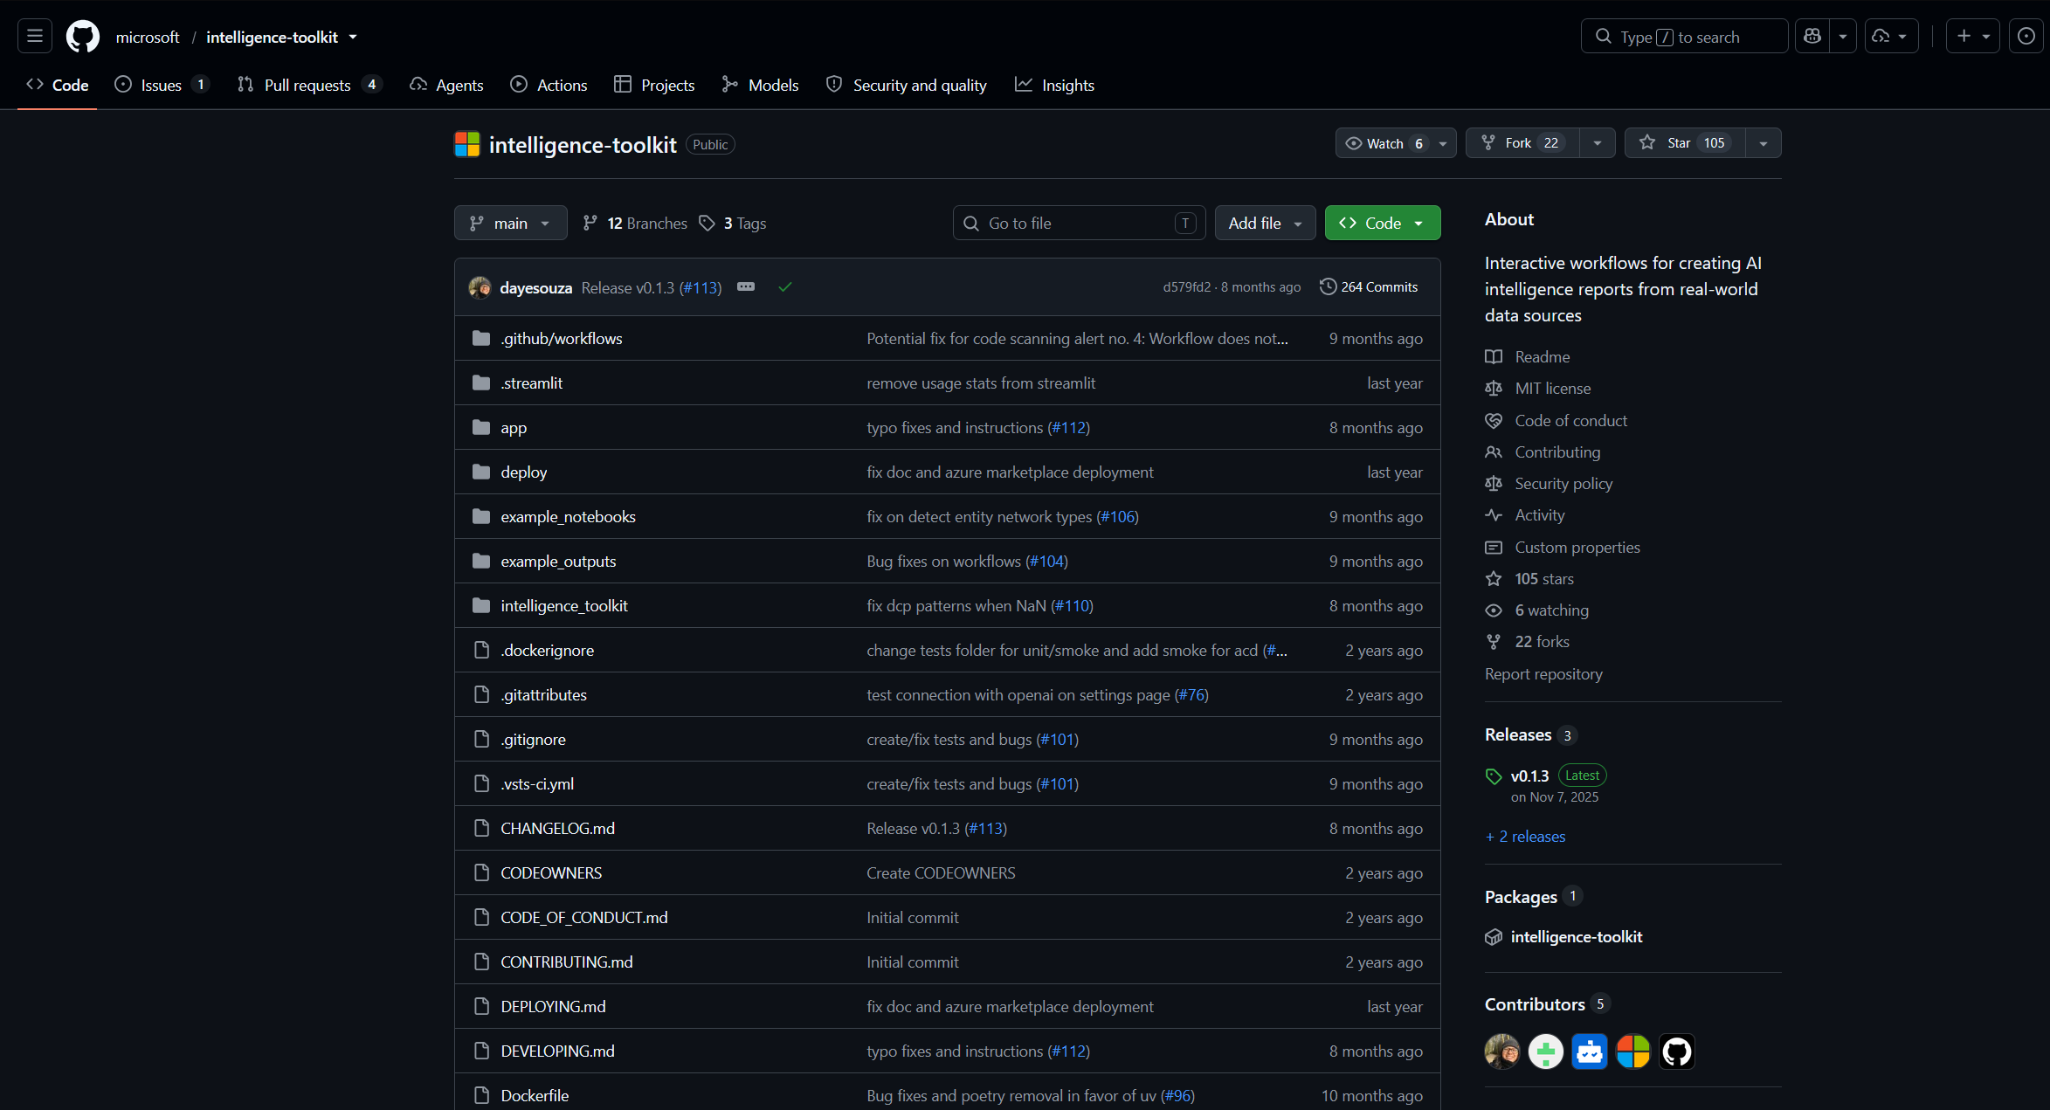Open the hamburger navigation menu
The image size is (2050, 1110).
pos(35,37)
